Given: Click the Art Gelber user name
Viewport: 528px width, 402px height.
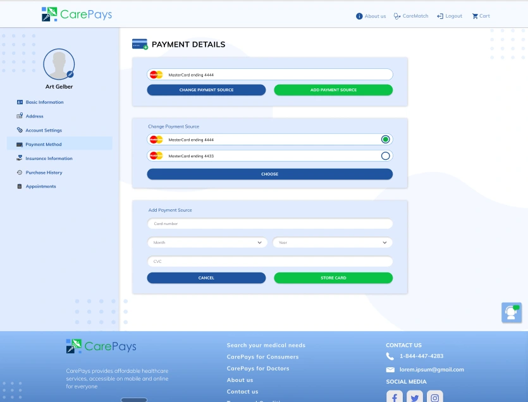Looking at the screenshot, I should [59, 87].
